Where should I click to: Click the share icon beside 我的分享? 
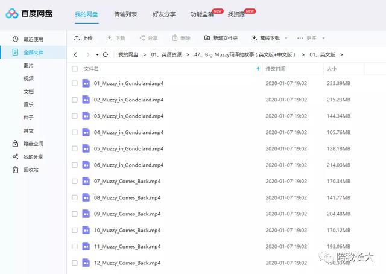coord(15,156)
